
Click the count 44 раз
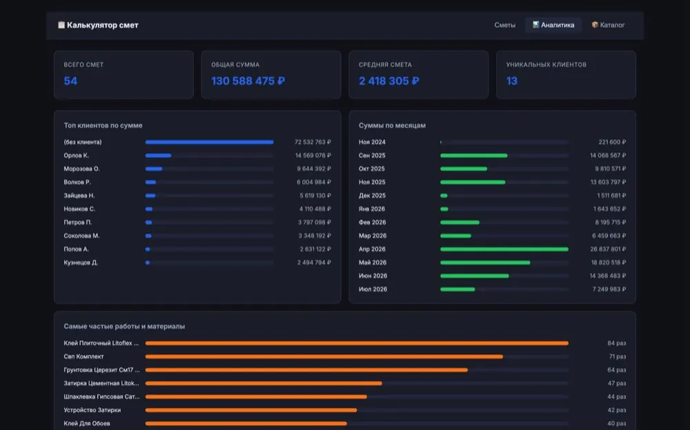(x=616, y=397)
